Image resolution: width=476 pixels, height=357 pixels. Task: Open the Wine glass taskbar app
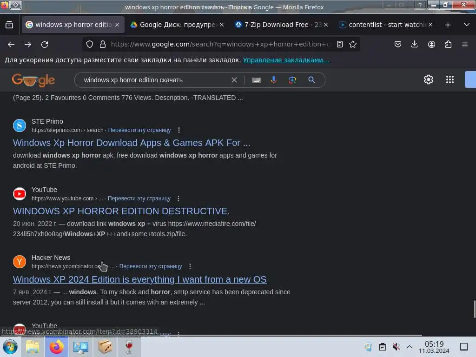click(129, 347)
